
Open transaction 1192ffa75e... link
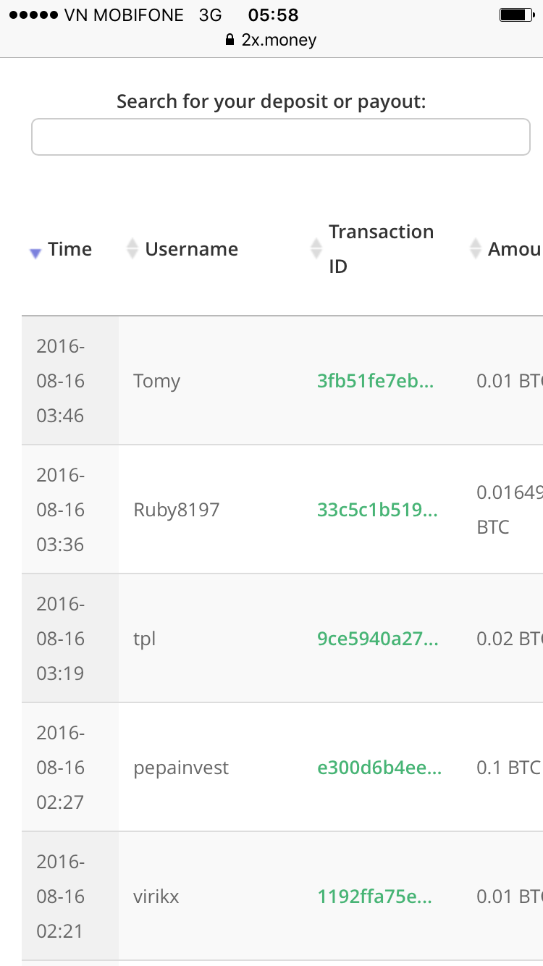tap(375, 896)
